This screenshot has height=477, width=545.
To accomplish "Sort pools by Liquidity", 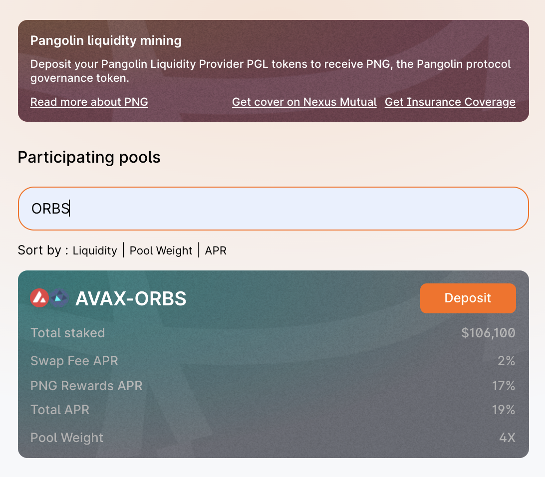I will (x=94, y=250).
